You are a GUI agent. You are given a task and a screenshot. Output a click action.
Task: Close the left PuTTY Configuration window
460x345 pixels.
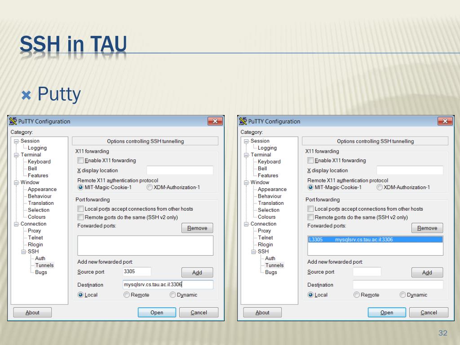point(215,121)
